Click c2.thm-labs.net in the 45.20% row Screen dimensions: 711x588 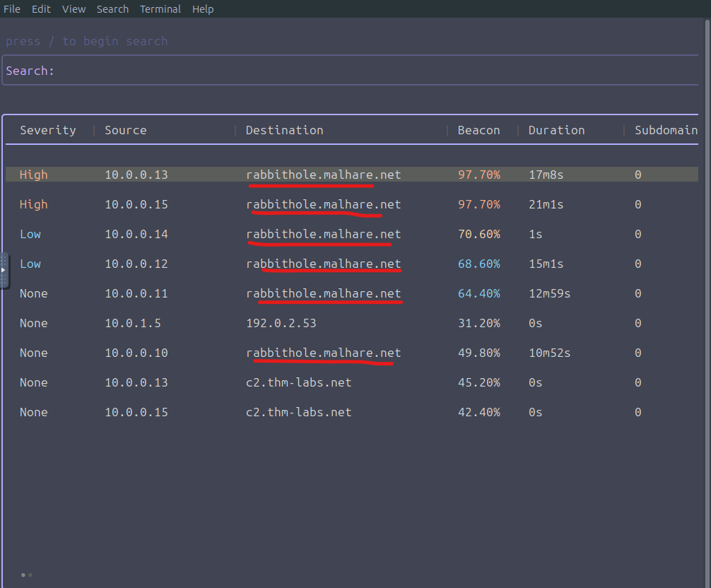click(298, 382)
